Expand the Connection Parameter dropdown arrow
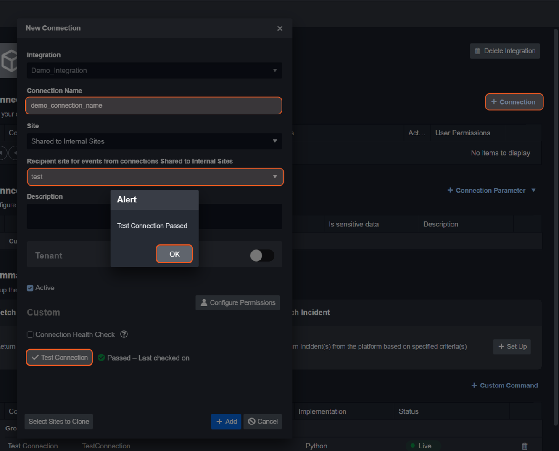 [533, 191]
